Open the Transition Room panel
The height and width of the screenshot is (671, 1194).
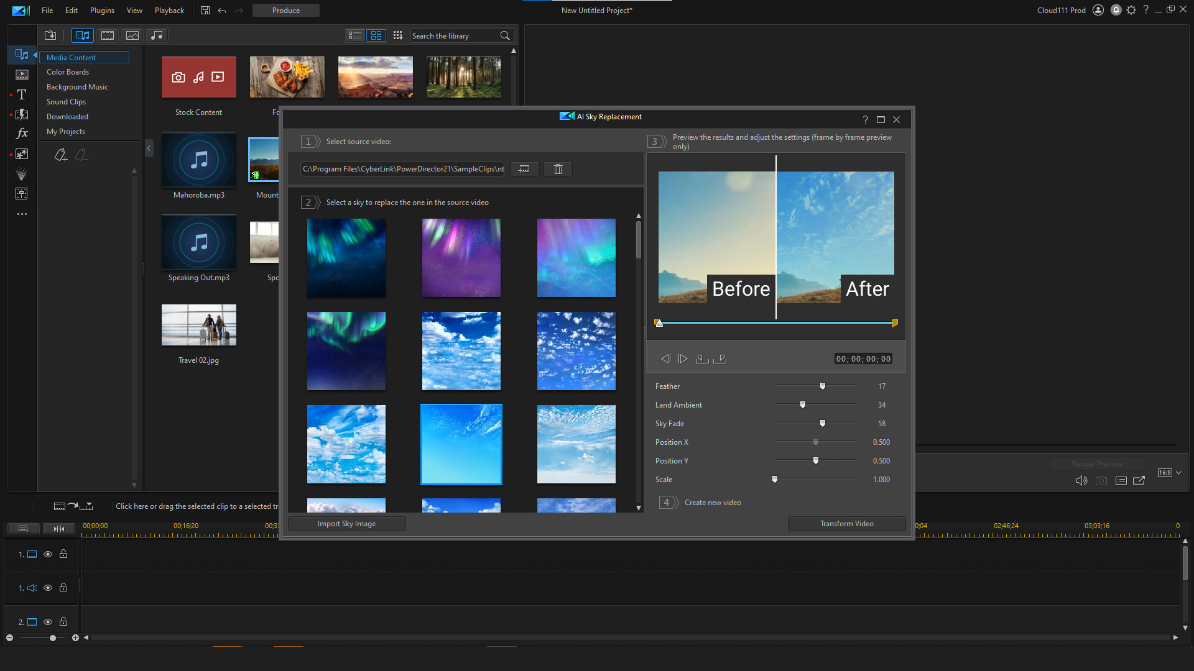coord(22,114)
